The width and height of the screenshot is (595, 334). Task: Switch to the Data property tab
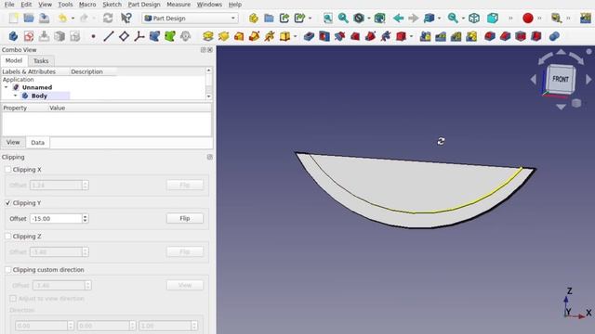click(37, 143)
